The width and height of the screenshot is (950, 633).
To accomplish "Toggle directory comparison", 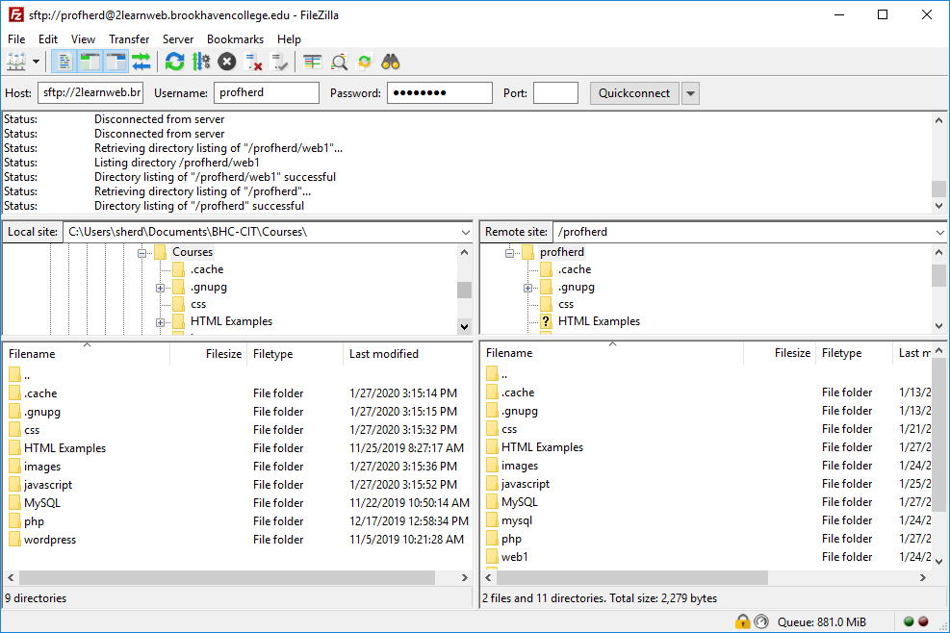I will [x=339, y=62].
